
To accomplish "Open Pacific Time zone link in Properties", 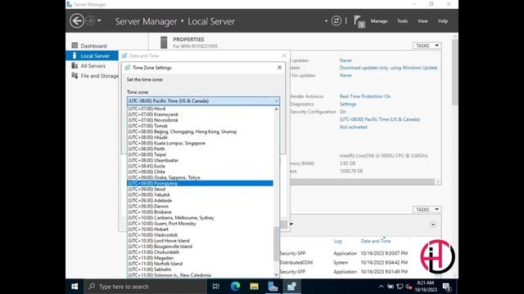I will click(x=380, y=119).
